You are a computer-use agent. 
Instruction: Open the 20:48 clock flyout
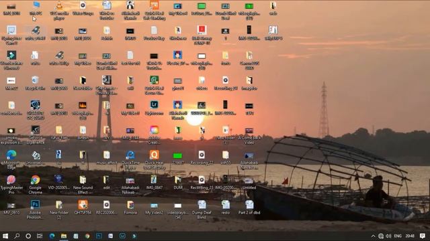click(x=410, y=236)
